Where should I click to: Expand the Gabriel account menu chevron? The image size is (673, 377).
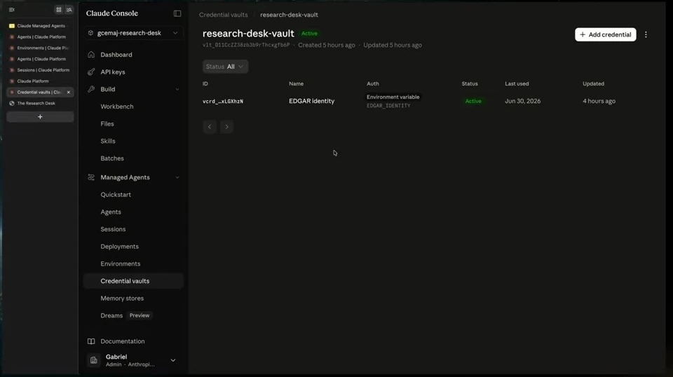pos(173,360)
